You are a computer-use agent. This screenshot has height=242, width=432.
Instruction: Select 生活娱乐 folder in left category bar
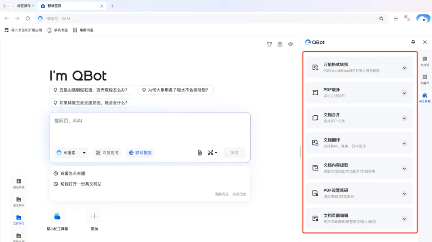tap(19, 202)
